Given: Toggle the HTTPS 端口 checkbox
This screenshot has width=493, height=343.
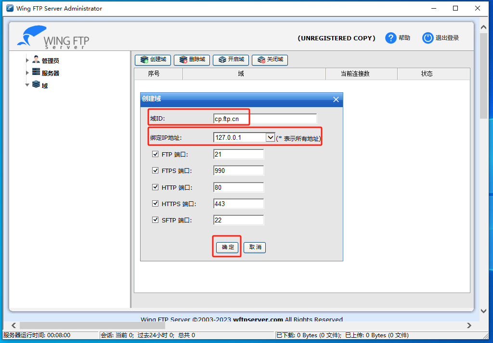Looking at the screenshot, I should (x=156, y=203).
